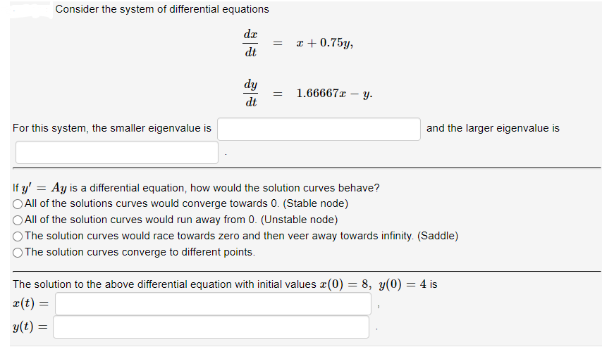The width and height of the screenshot is (602, 347).
Task: Choose the Saddle radio button
Action: pyautogui.click(x=18, y=236)
